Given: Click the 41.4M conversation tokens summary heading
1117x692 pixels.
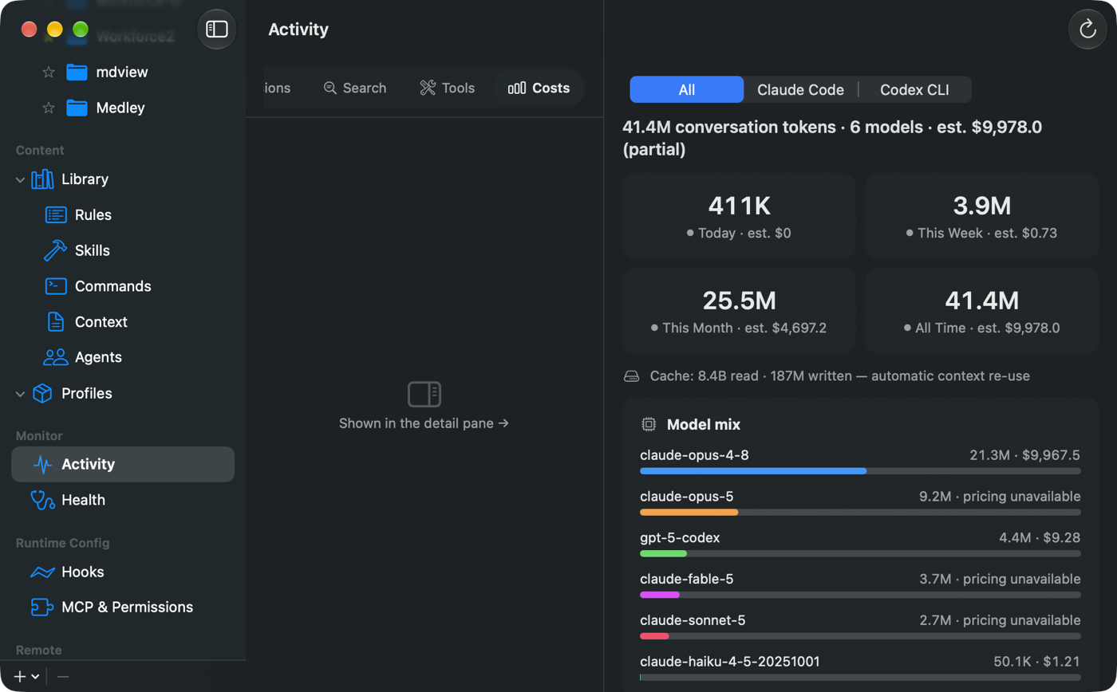Looking at the screenshot, I should coord(832,138).
